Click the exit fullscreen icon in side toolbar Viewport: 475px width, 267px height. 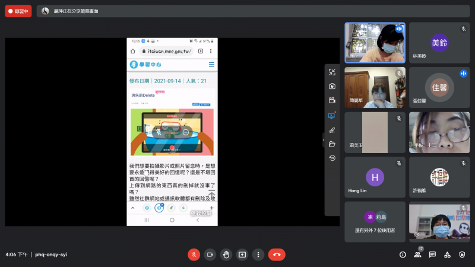tap(332, 72)
